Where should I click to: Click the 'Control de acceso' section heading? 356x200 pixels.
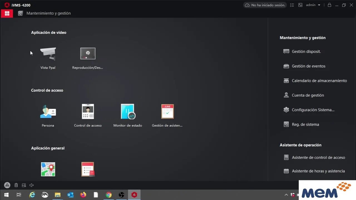click(47, 90)
